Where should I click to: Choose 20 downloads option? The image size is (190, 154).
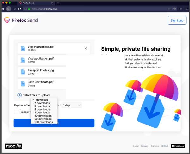pyautogui.click(x=44, y=116)
